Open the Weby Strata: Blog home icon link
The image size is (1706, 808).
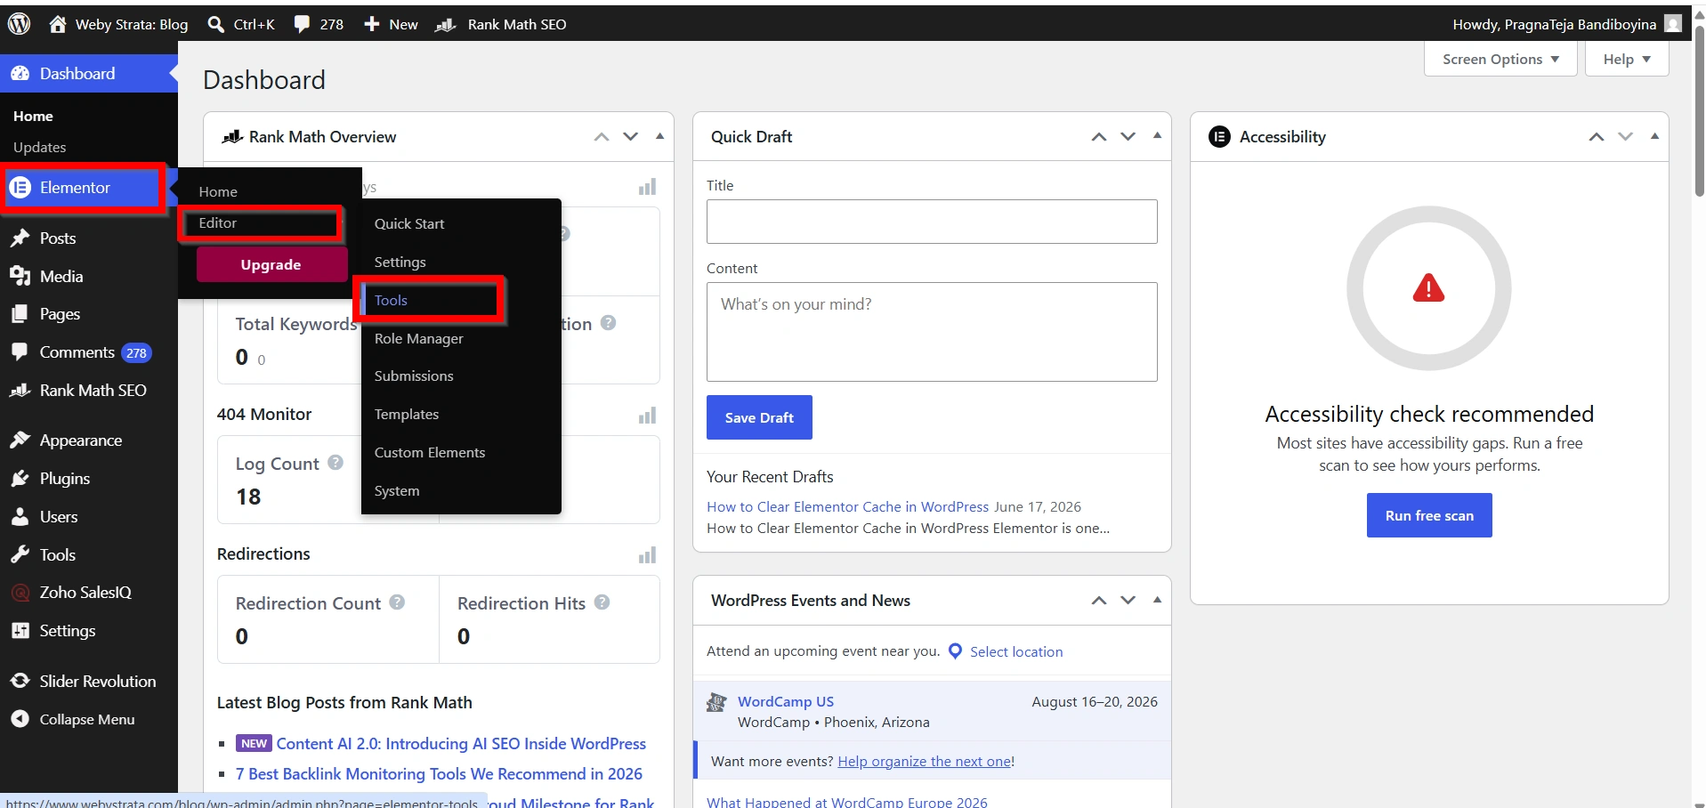pyautogui.click(x=58, y=24)
